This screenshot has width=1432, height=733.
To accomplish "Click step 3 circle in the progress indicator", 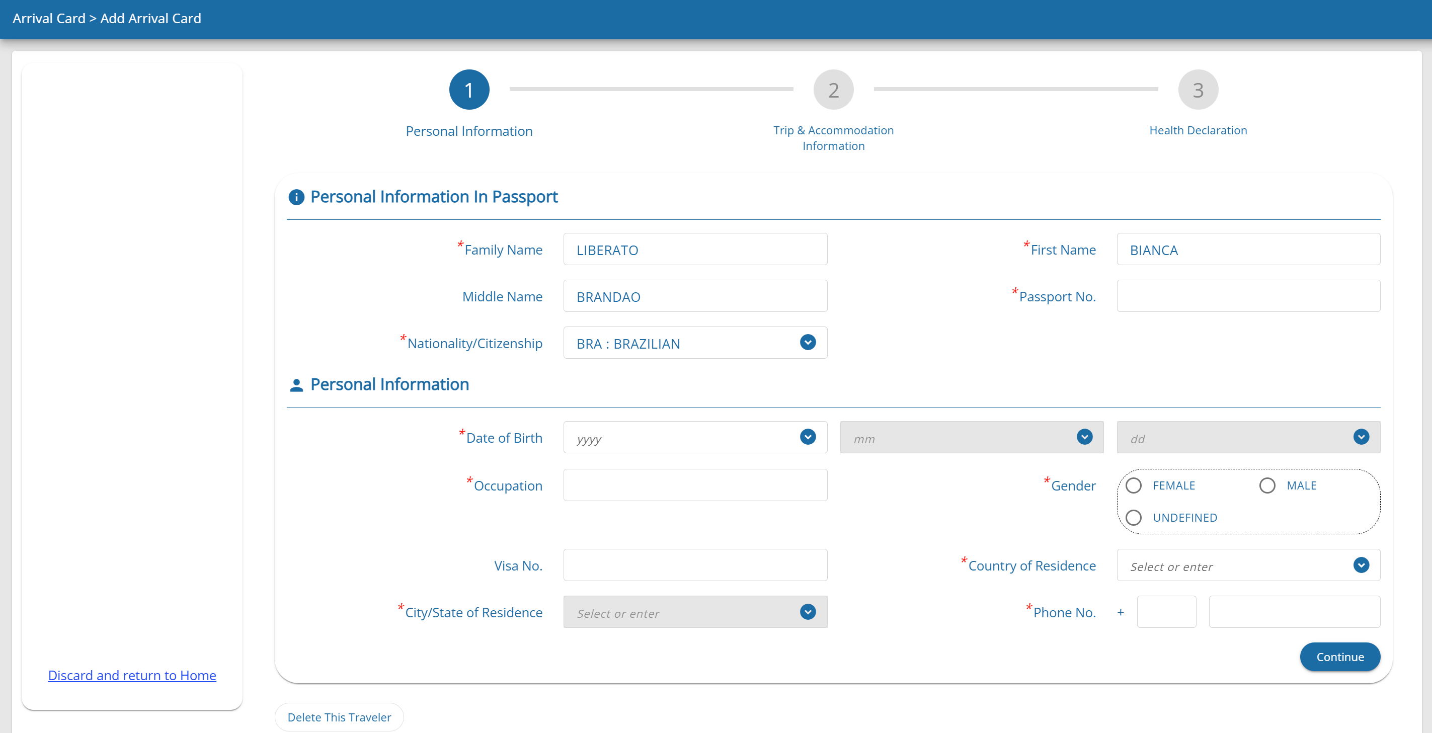I will (x=1198, y=90).
